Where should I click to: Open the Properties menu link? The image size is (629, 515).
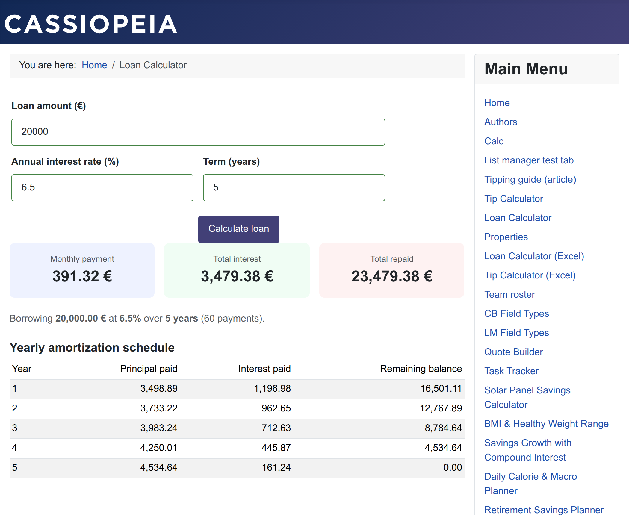point(506,237)
